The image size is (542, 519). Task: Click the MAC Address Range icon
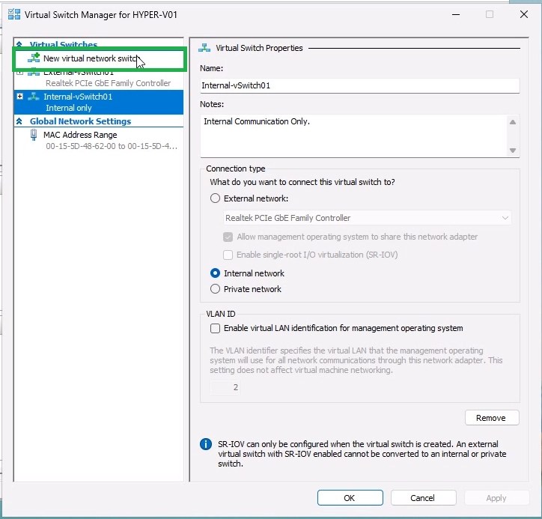tap(34, 135)
